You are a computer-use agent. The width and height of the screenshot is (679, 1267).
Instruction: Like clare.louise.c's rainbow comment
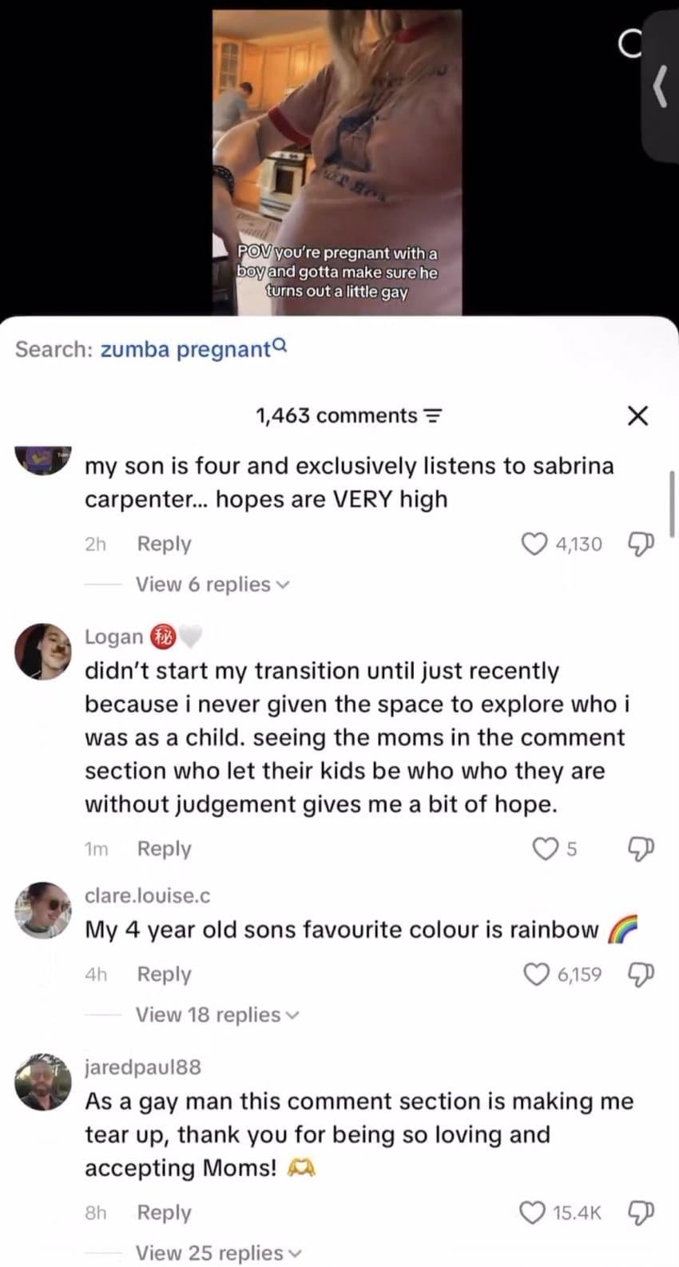click(537, 975)
